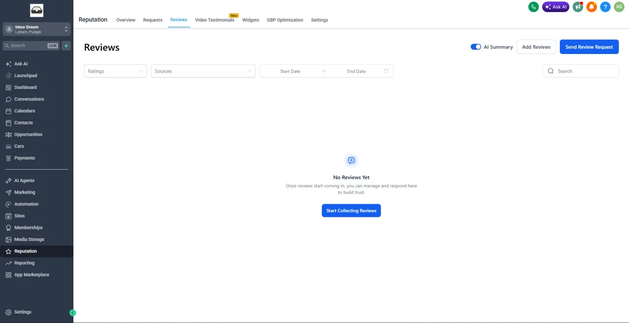
Task: Toggle the AI Summary switch
Action: 476,47
